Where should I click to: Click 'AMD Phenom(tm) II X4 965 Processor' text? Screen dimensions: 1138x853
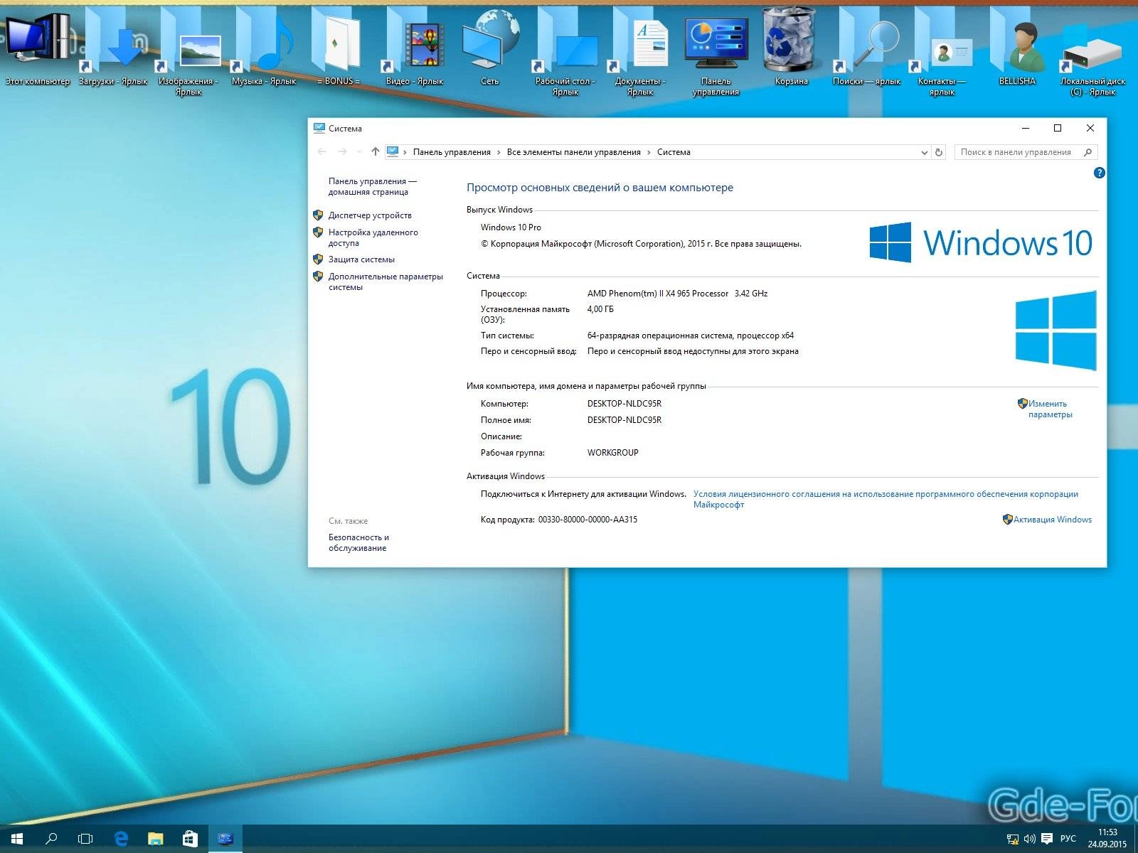click(x=658, y=294)
